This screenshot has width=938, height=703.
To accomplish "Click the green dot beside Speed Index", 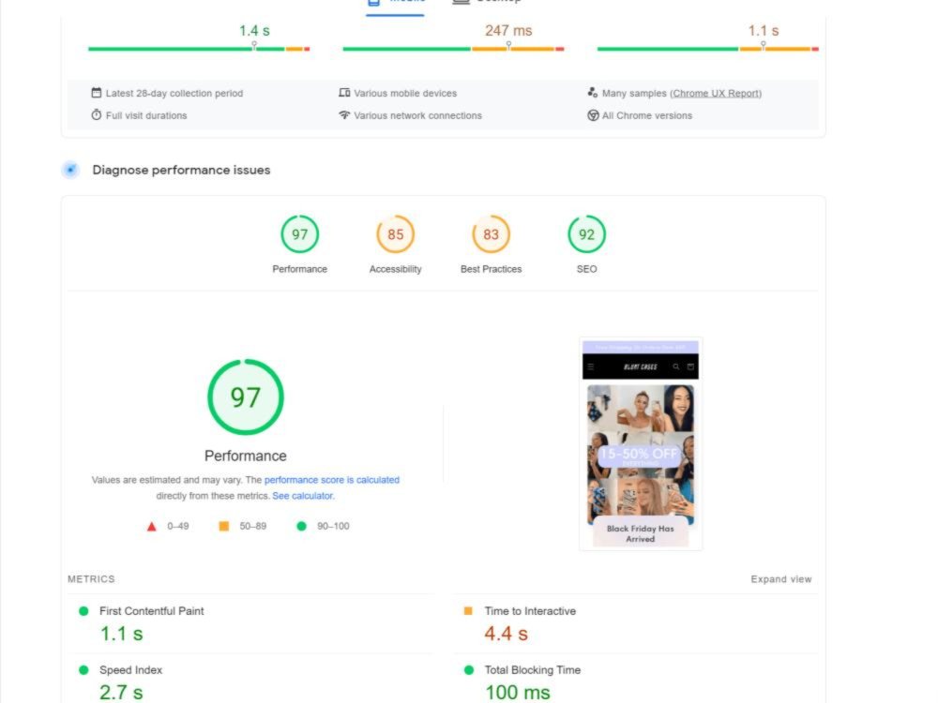I will (83, 670).
